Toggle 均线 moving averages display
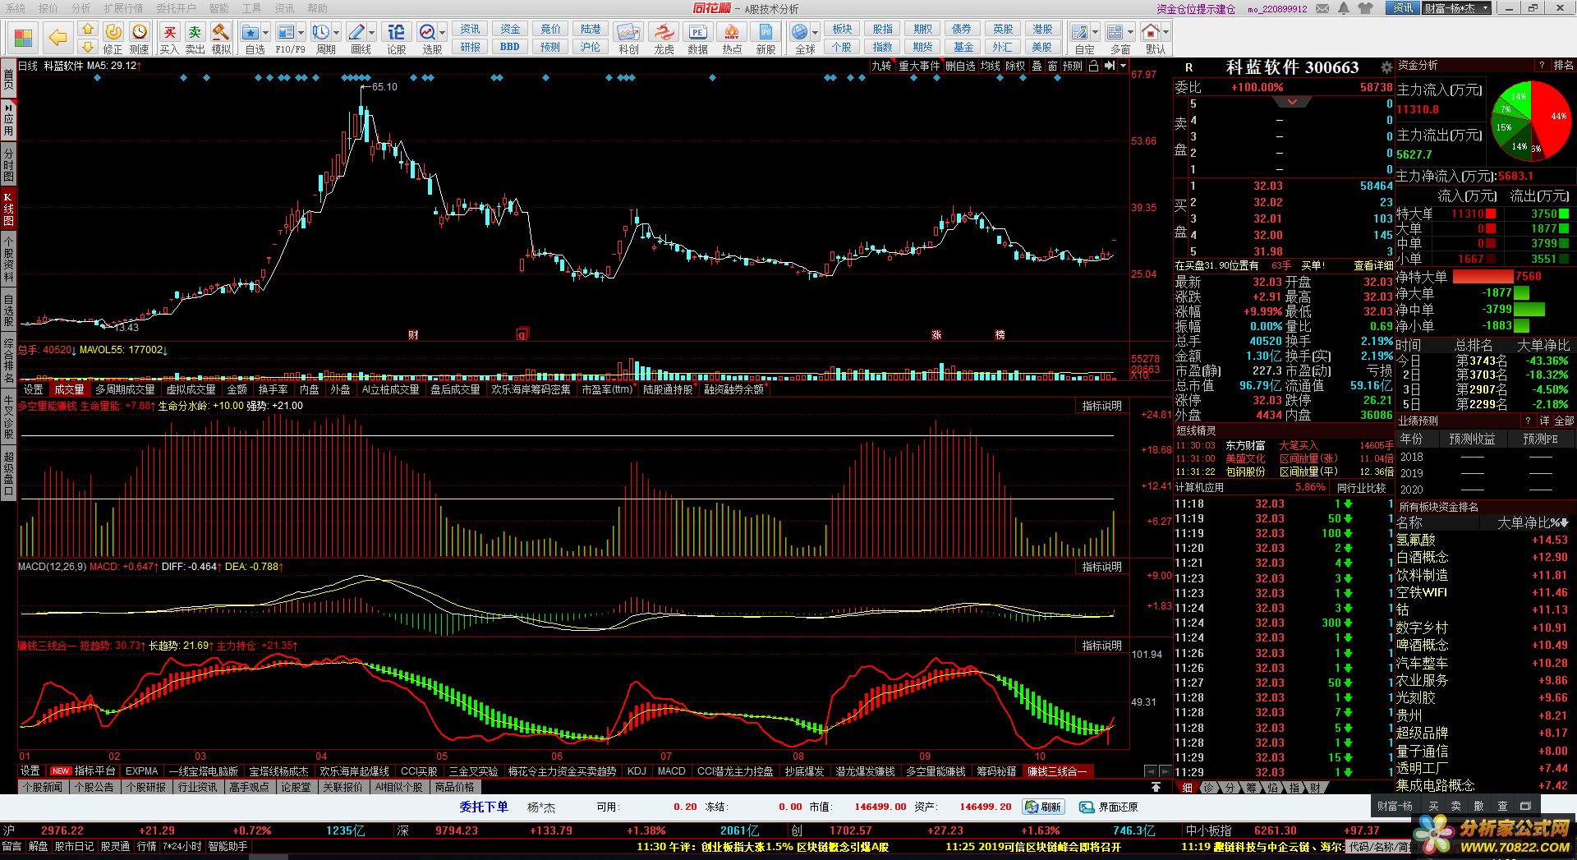The width and height of the screenshot is (1577, 860). (991, 66)
